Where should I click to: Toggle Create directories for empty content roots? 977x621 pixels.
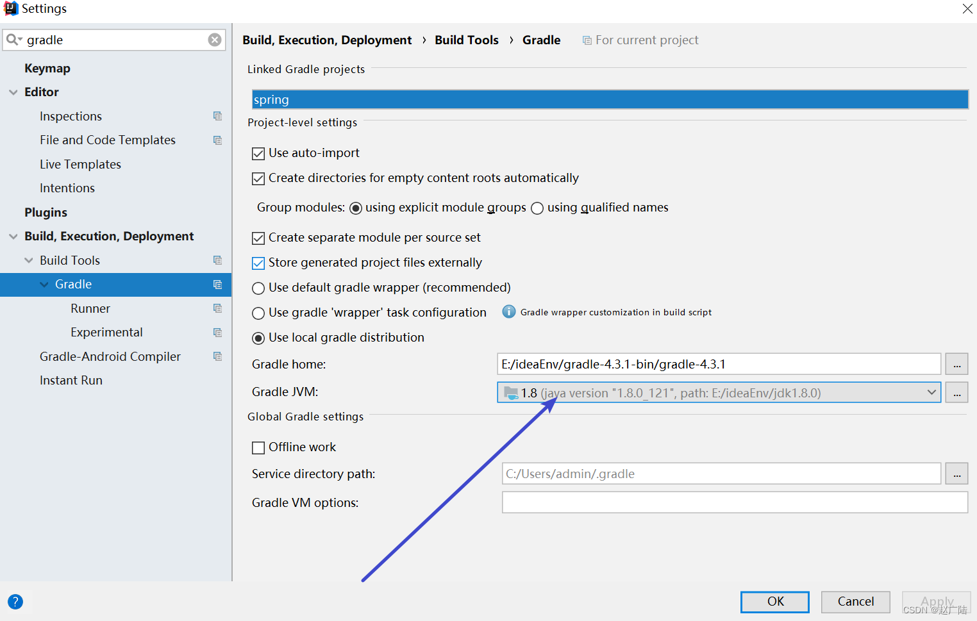[258, 179]
